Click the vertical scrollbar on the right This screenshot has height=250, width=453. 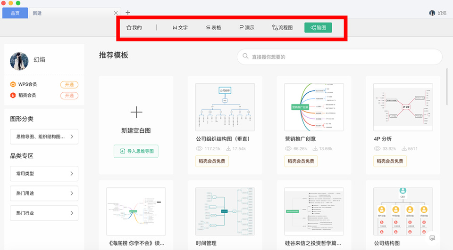(447, 87)
